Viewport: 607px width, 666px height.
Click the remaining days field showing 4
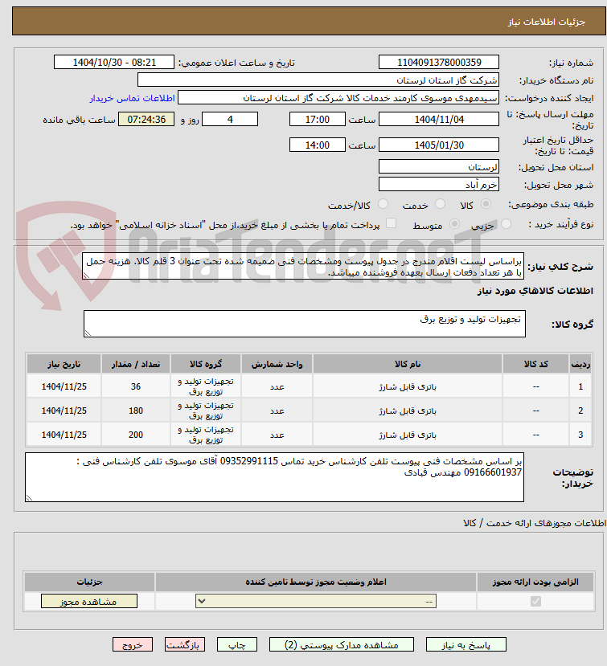230,120
